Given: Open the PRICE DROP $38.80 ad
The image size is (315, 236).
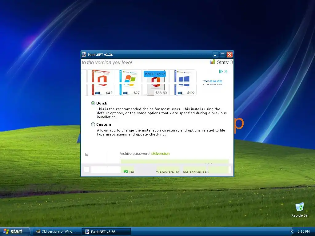Looking at the screenshot, I should (x=155, y=83).
